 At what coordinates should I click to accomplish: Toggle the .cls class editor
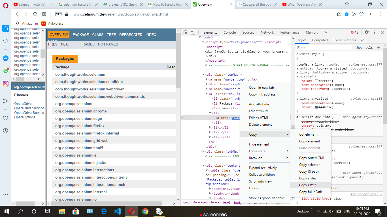pyautogui.click(x=369, y=48)
